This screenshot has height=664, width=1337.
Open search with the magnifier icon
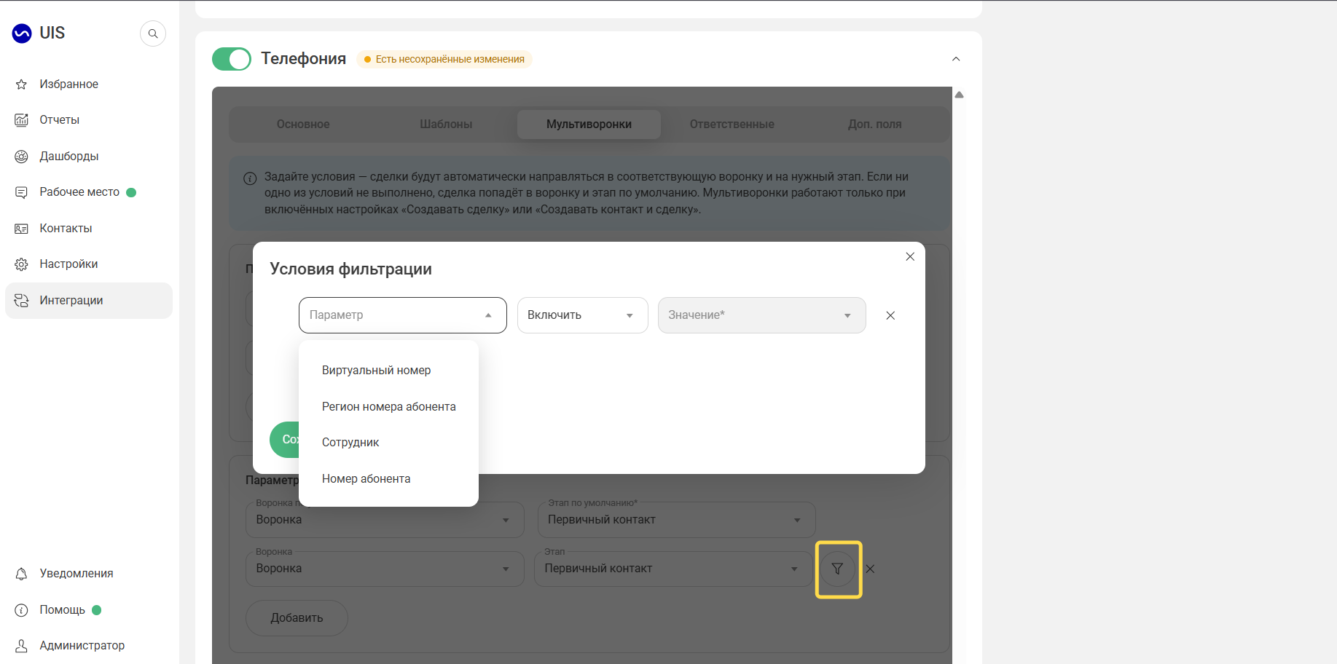tap(153, 33)
